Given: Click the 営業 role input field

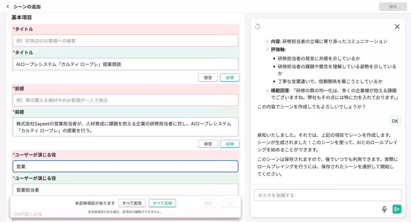Looking at the screenshot, I should pos(125,166).
